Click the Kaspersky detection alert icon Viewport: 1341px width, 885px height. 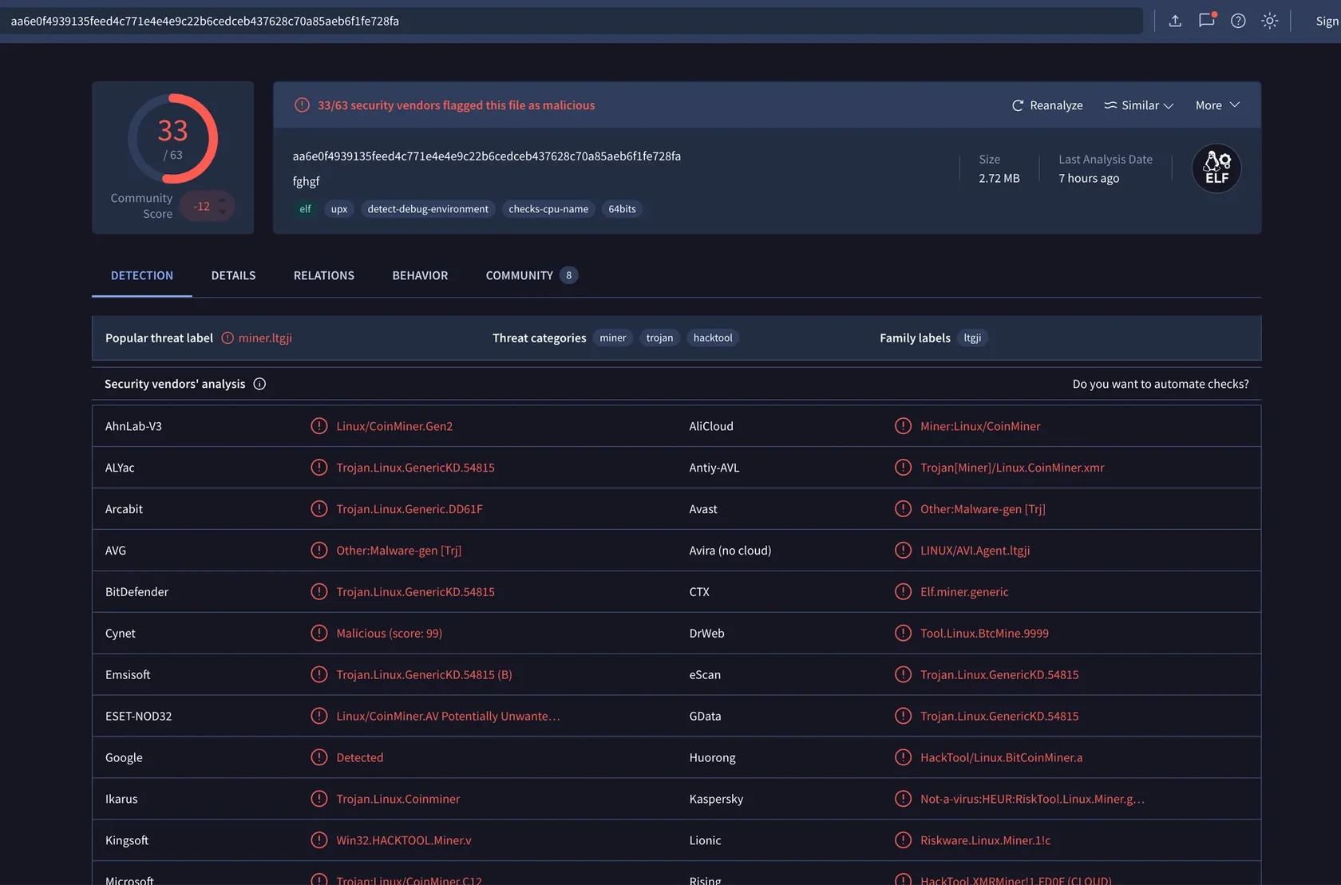coord(903,799)
